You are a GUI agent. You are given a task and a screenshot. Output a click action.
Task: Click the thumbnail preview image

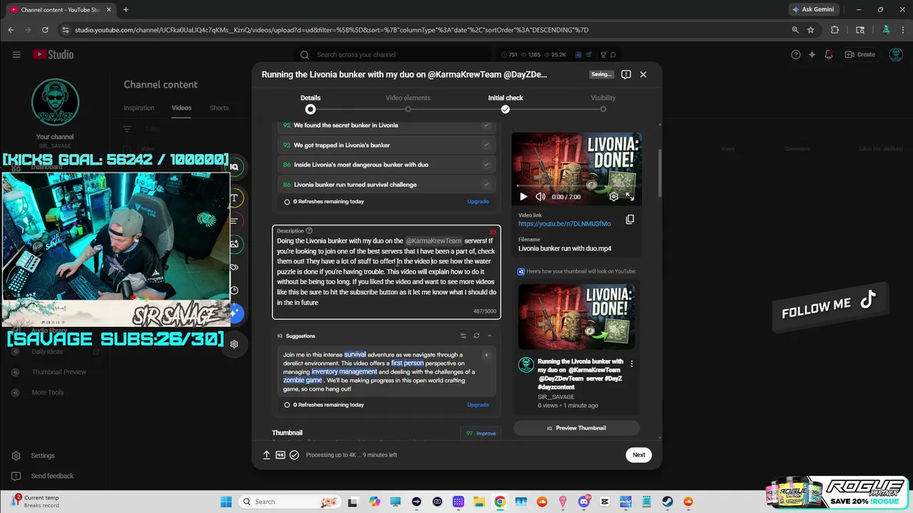coord(576,316)
